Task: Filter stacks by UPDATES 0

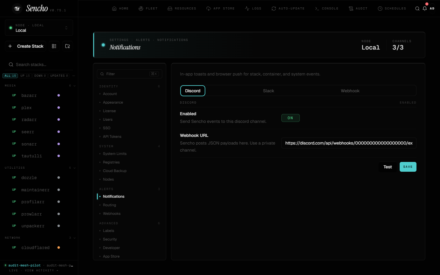Action: click(x=59, y=76)
